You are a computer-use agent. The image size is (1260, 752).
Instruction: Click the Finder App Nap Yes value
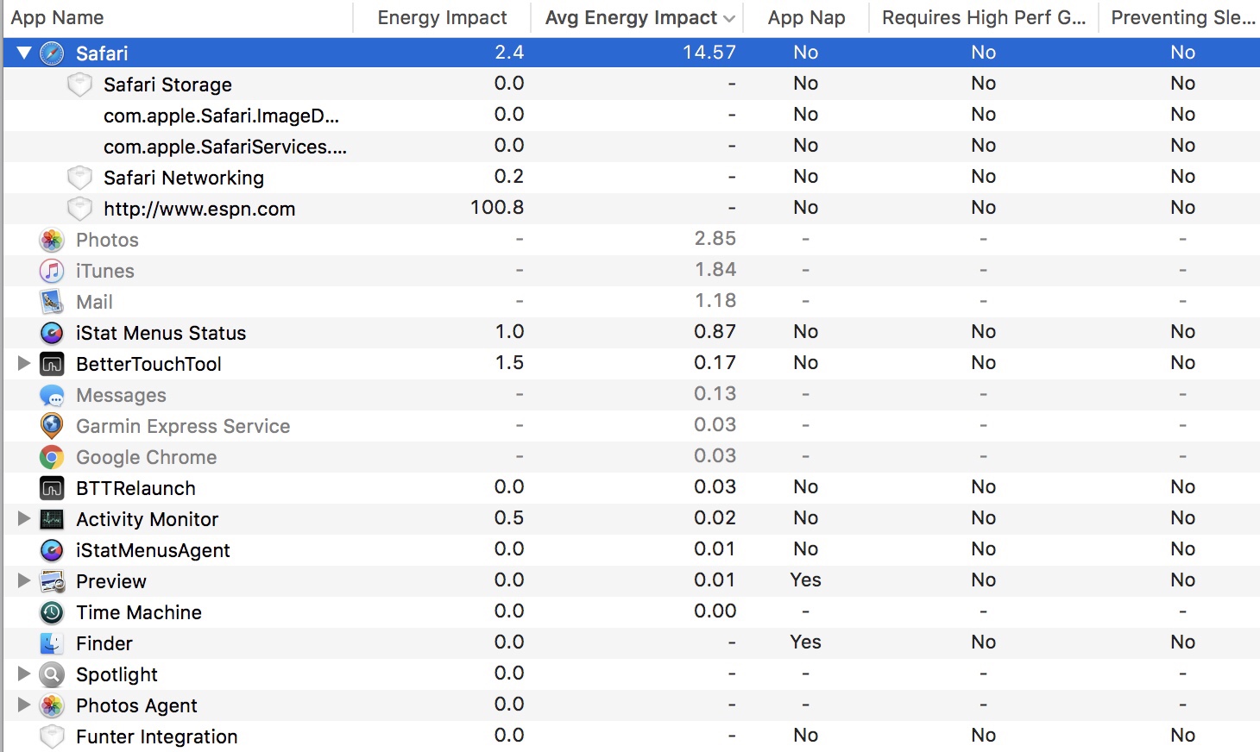point(805,642)
